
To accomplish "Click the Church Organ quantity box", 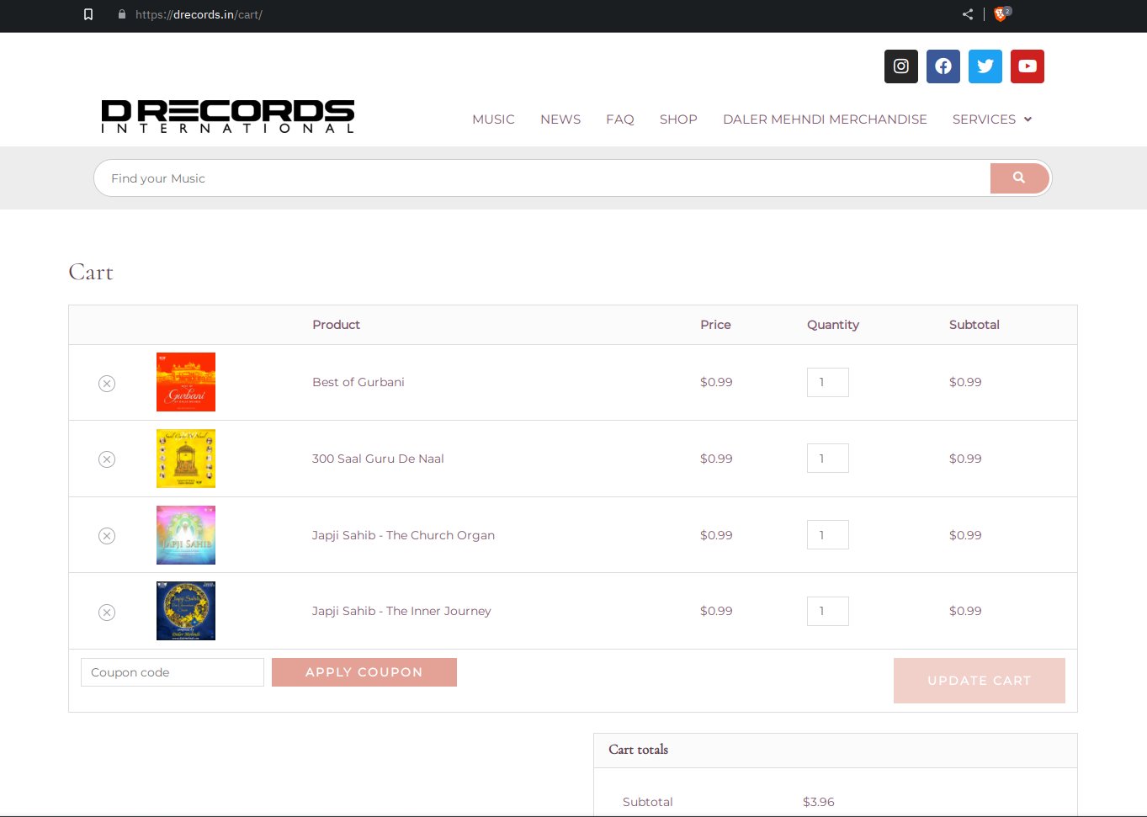I will click(x=828, y=535).
